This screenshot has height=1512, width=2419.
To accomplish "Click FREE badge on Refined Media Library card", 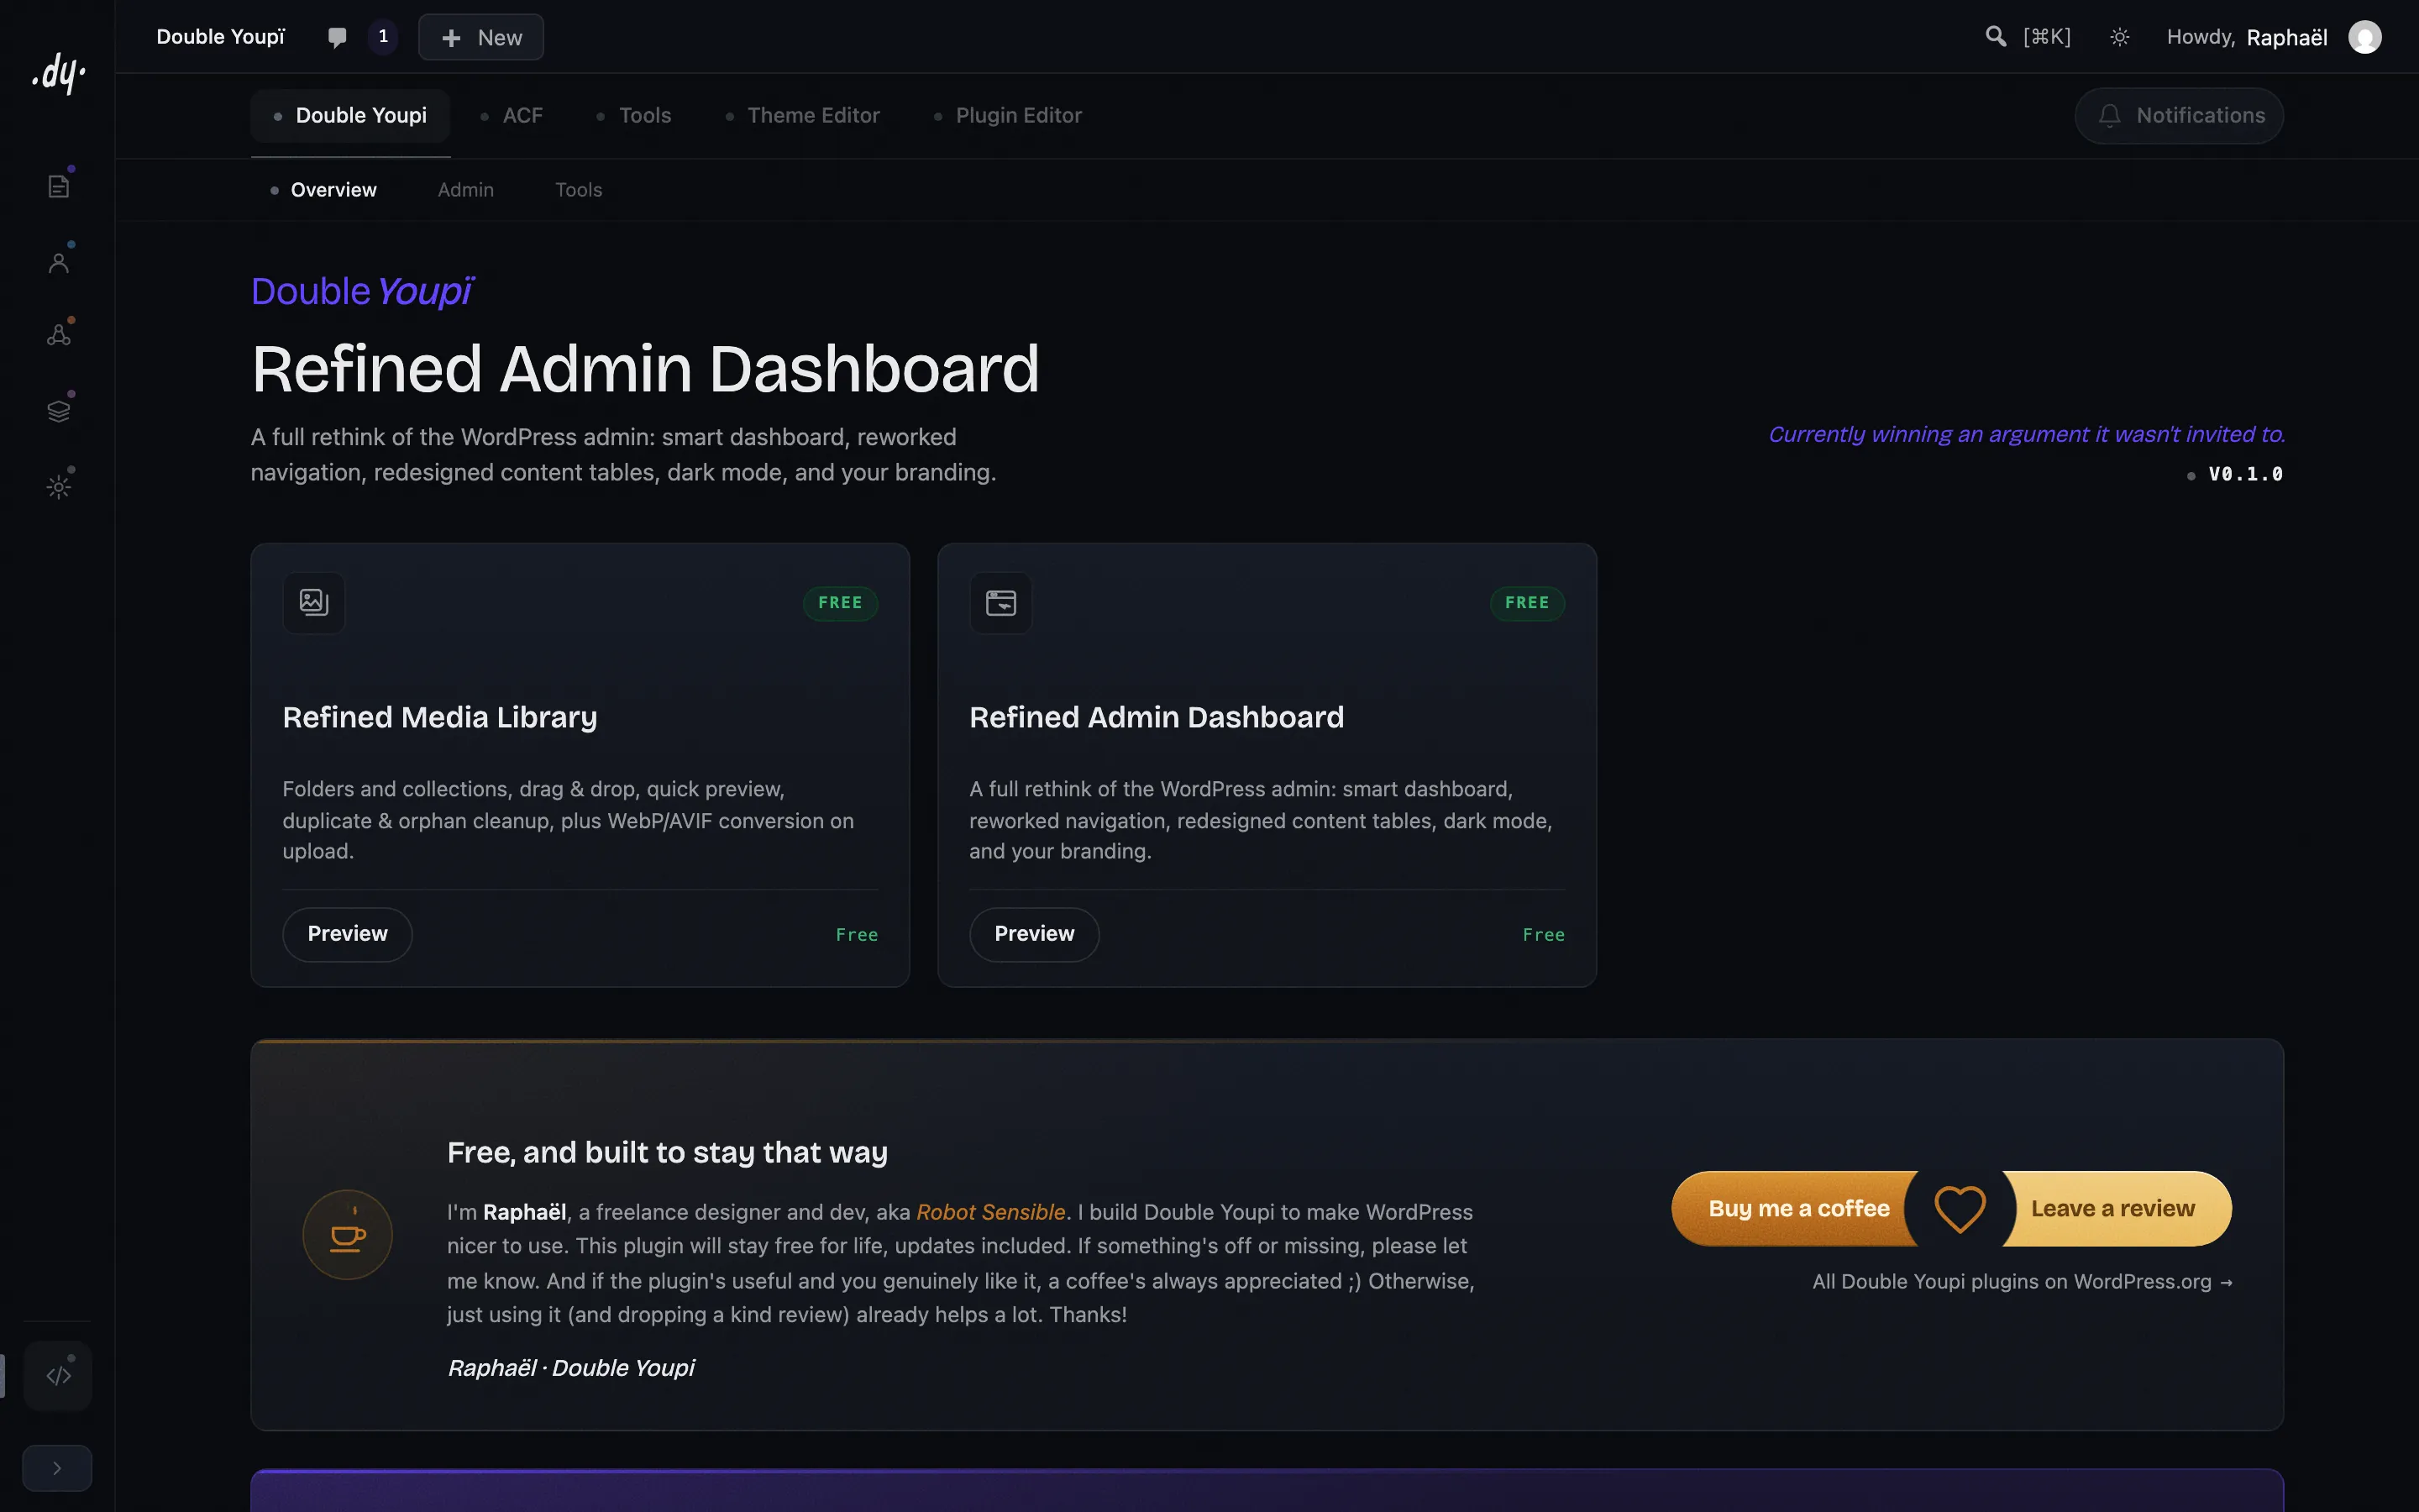I will (x=840, y=603).
